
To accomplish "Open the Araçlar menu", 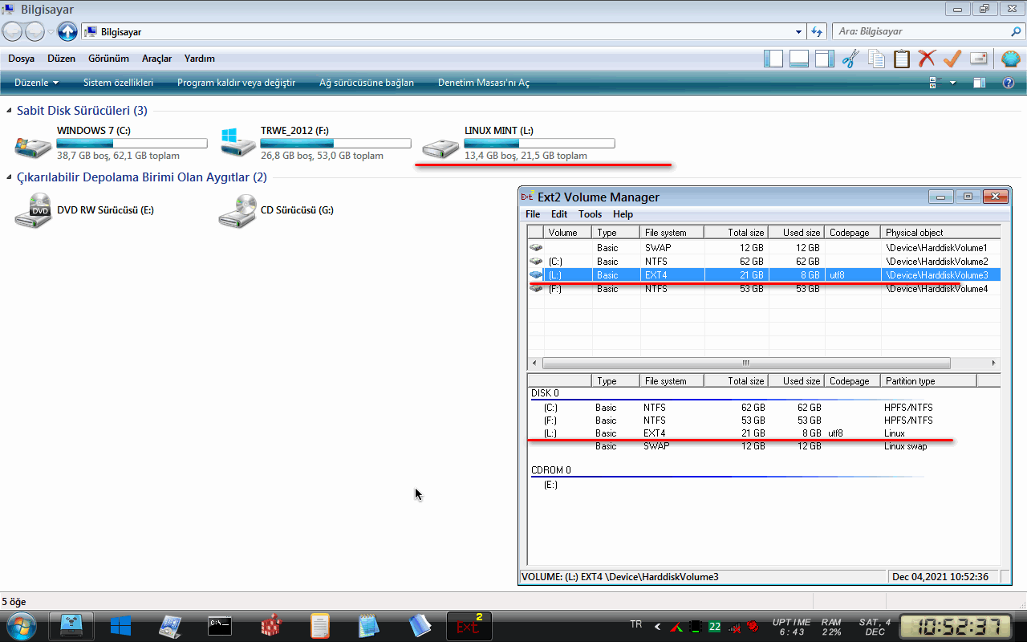I will 157,59.
